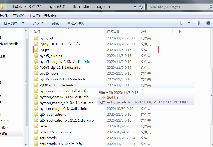213x147 pixels.
Task: Select the pyqt5_plugins-5.15.1.1.dist-info folder icon
Action: click(36, 61)
